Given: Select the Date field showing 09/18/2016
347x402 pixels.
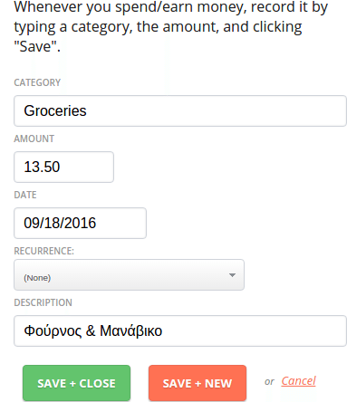Looking at the screenshot, I should [x=80, y=223].
